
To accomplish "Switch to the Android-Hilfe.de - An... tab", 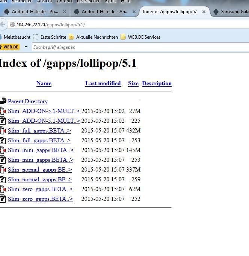I will tap(105, 12).
